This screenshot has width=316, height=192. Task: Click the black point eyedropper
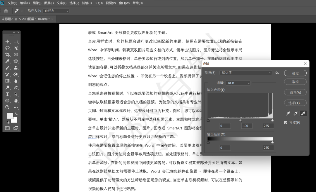pos(288,113)
